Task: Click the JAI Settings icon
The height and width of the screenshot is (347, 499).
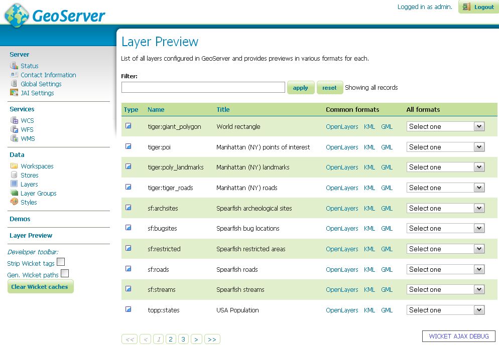Action: [x=14, y=92]
